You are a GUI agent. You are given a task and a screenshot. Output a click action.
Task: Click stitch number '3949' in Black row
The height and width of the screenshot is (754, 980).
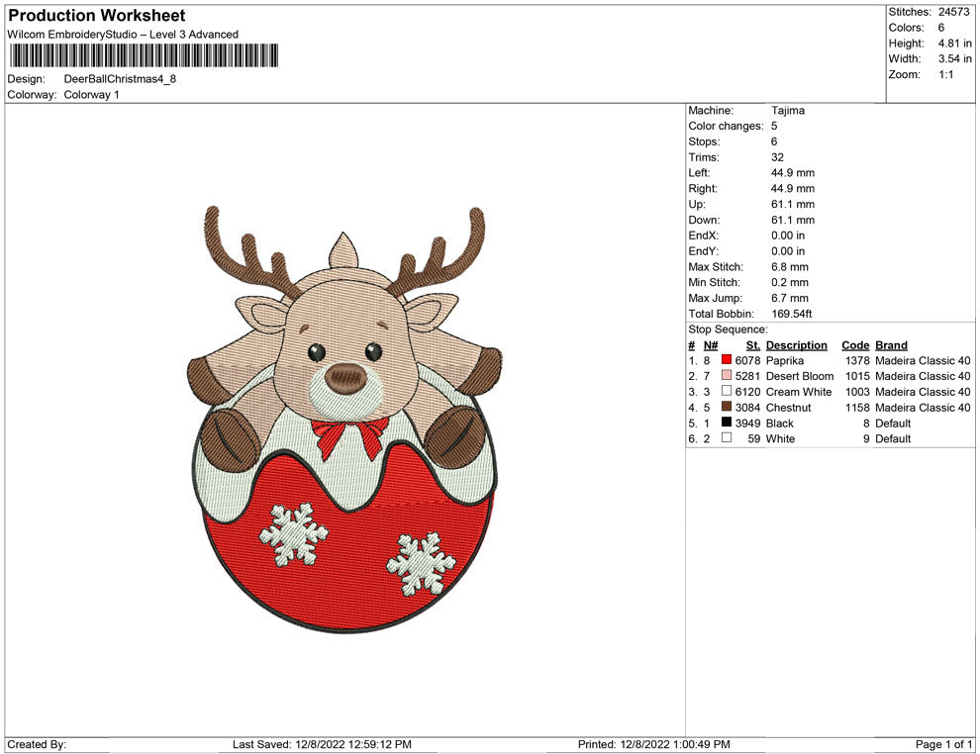(x=747, y=423)
